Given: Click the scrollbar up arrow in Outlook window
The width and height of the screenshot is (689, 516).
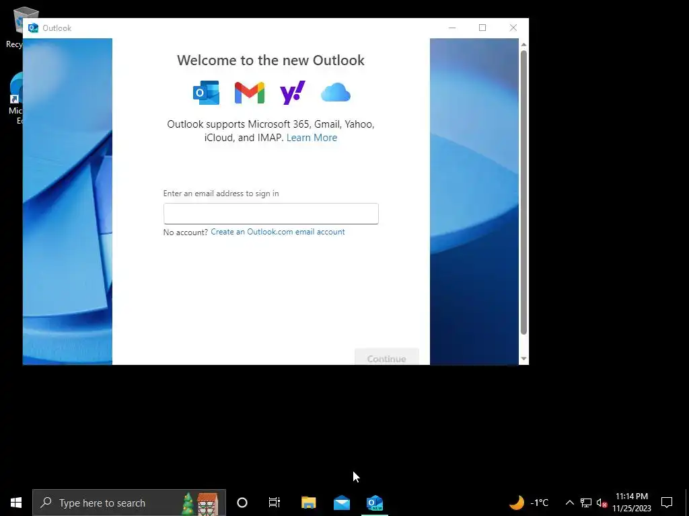Looking at the screenshot, I should [523, 45].
